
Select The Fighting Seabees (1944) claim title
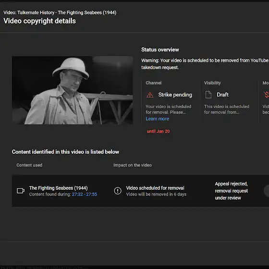58,188
